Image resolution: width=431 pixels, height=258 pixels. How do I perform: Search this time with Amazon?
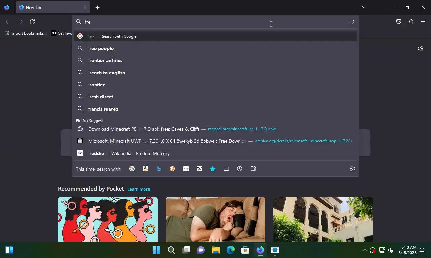[145, 169]
